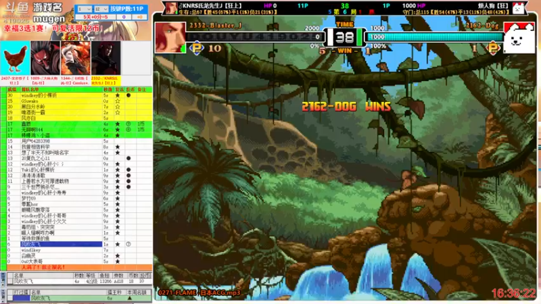Click the 鱼翅 column header in lower table
This screenshot has height=304, width=541.
[x=105, y=276]
